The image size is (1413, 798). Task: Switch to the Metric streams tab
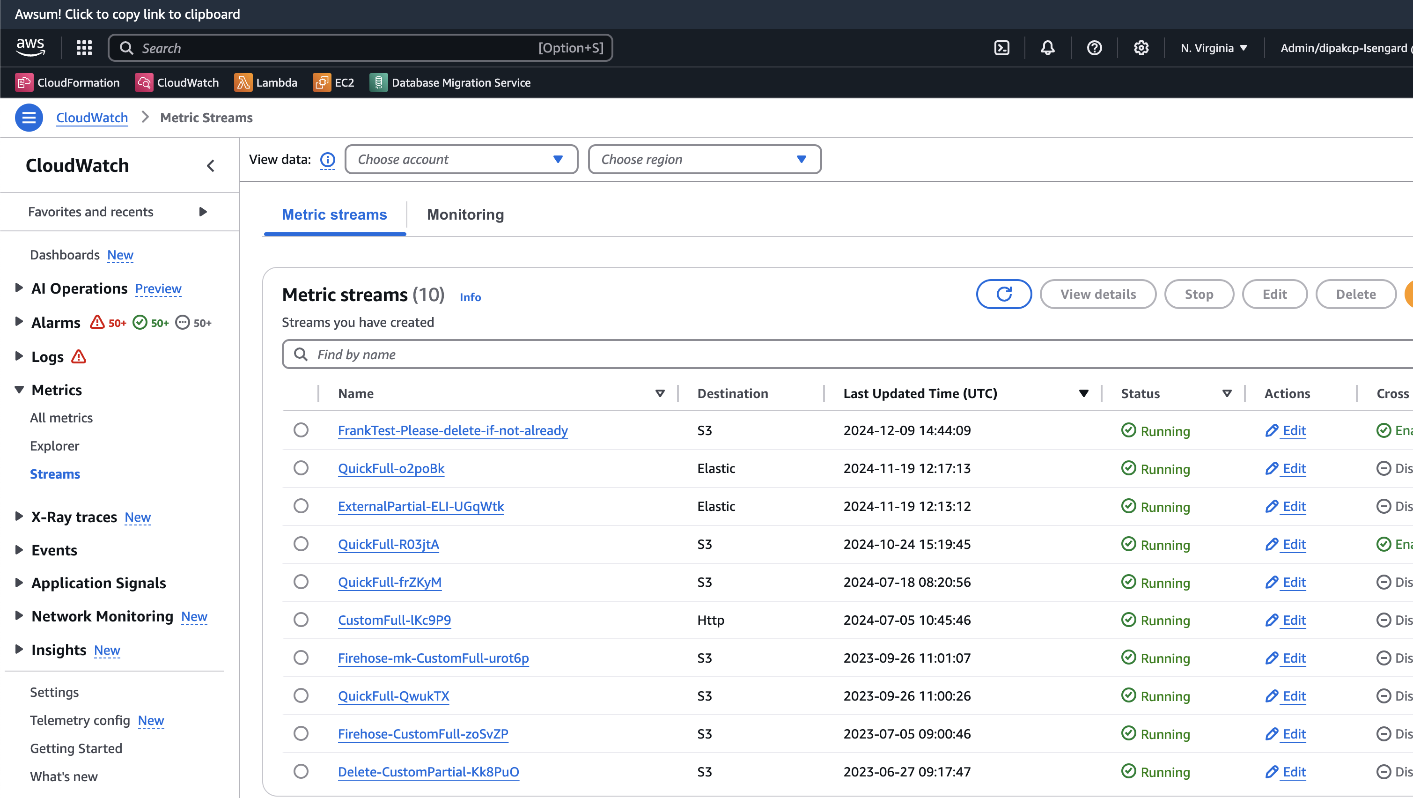pyautogui.click(x=334, y=214)
